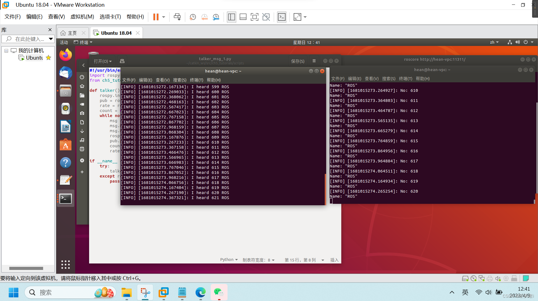Screen dimensions: 538x301
Task: Click 活动 Activities in Ubuntu top bar
Action: 64,42
